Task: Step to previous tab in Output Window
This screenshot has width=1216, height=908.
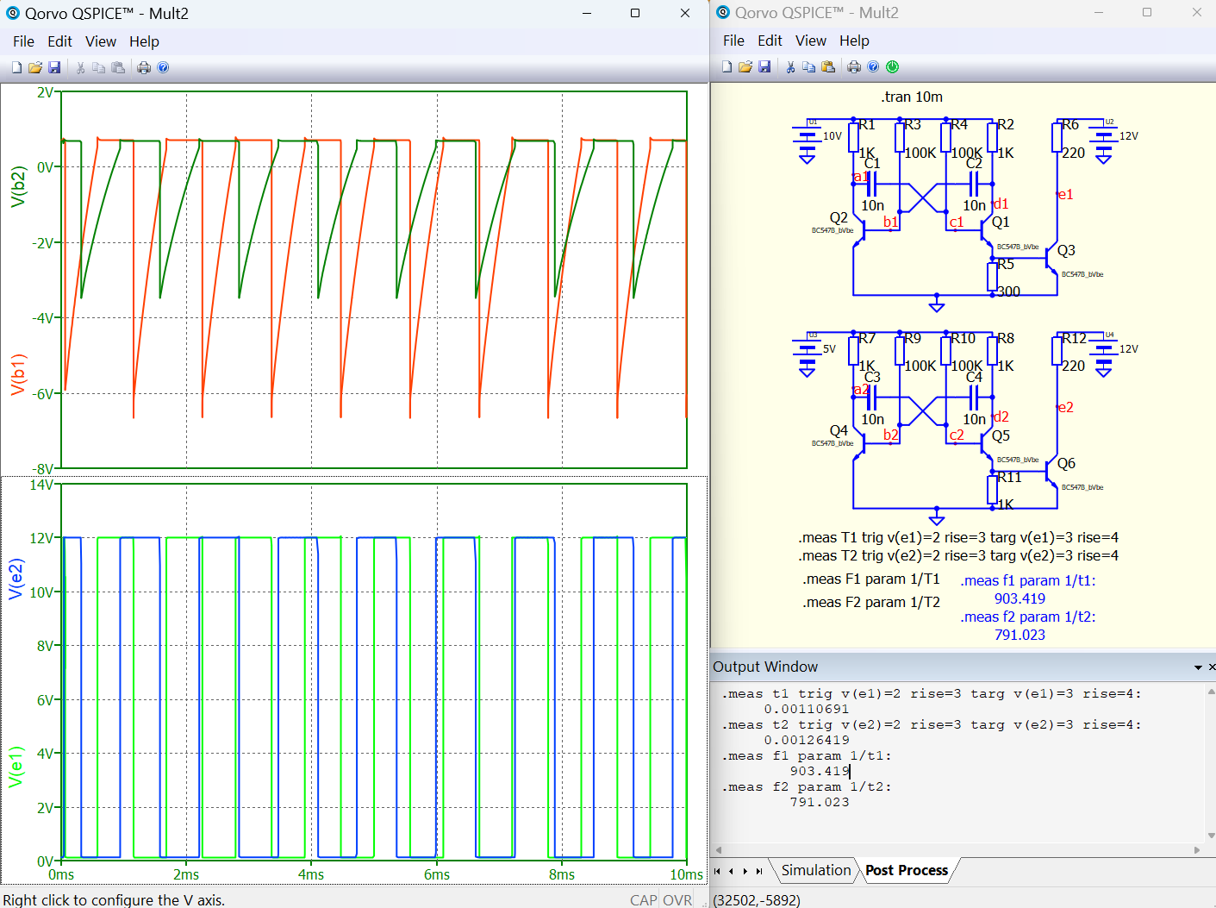Action: (x=732, y=871)
